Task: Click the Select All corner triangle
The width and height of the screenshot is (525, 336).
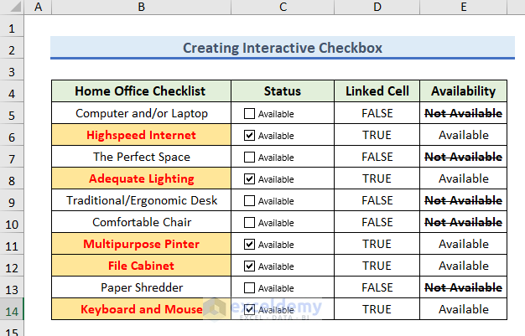Action: click(x=12, y=8)
